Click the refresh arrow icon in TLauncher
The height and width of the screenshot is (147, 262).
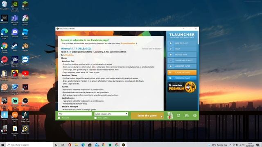178,116
